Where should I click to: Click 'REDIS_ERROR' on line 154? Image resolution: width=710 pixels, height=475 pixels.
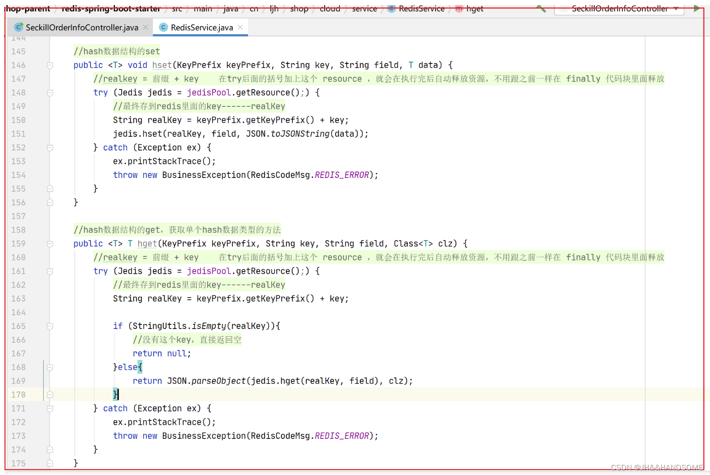[x=342, y=175]
